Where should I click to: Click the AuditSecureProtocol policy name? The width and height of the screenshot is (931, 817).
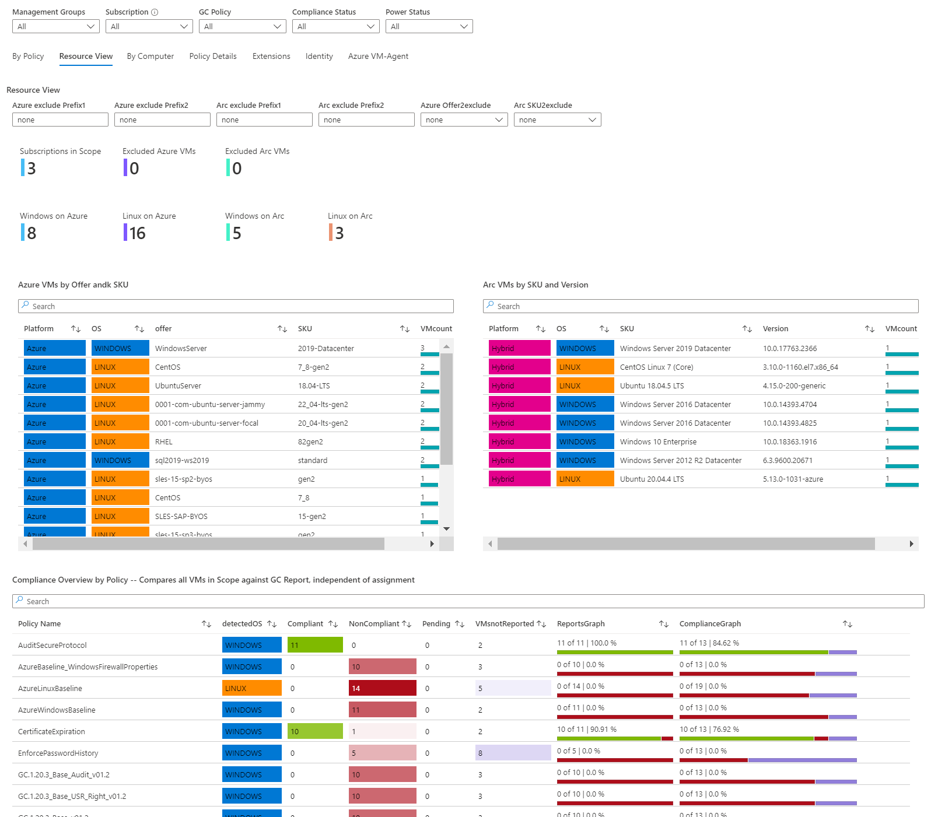click(52, 646)
